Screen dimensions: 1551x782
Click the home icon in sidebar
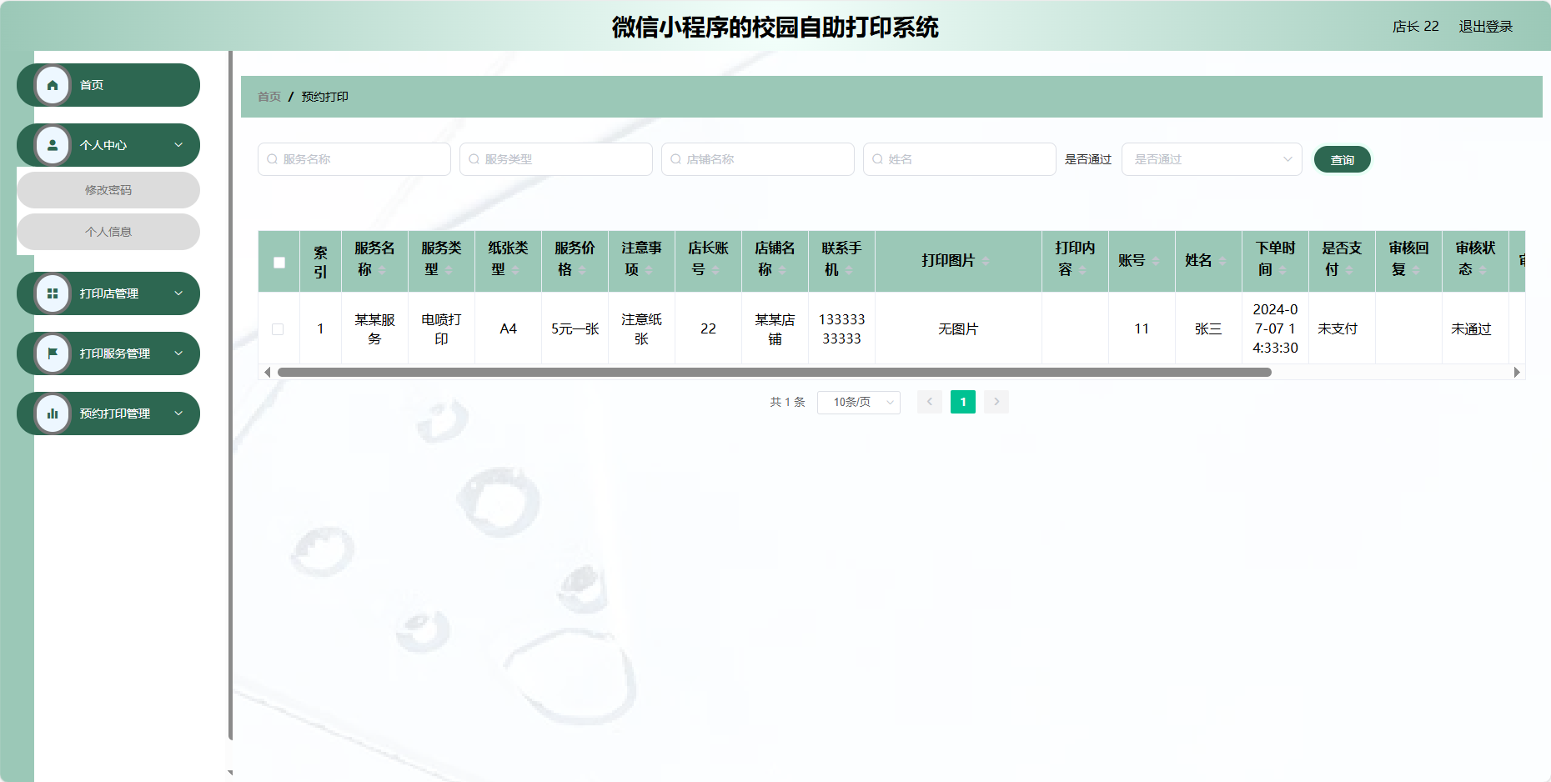click(x=53, y=85)
